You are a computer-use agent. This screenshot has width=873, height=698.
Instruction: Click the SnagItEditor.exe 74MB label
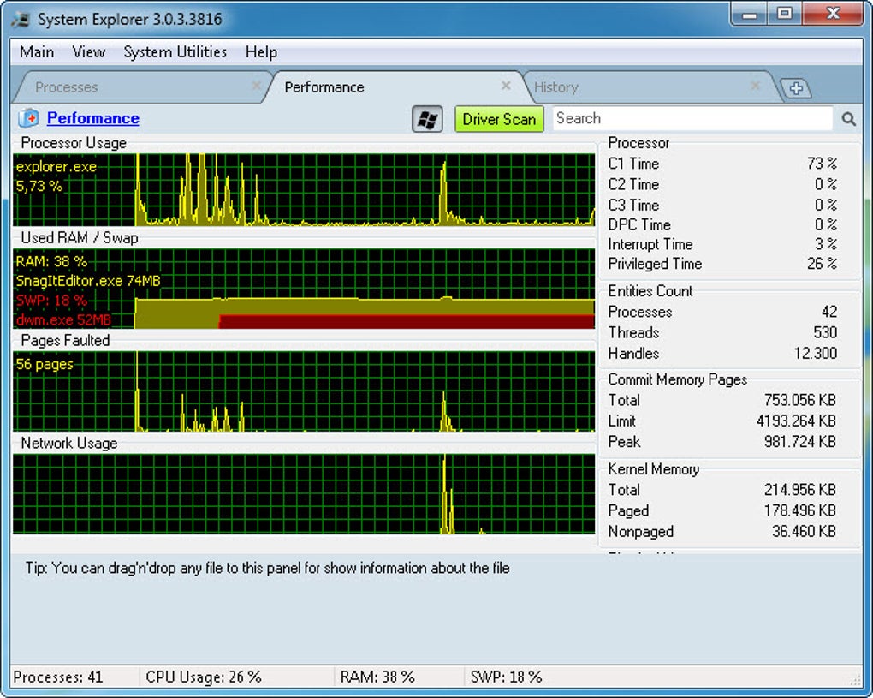[88, 281]
